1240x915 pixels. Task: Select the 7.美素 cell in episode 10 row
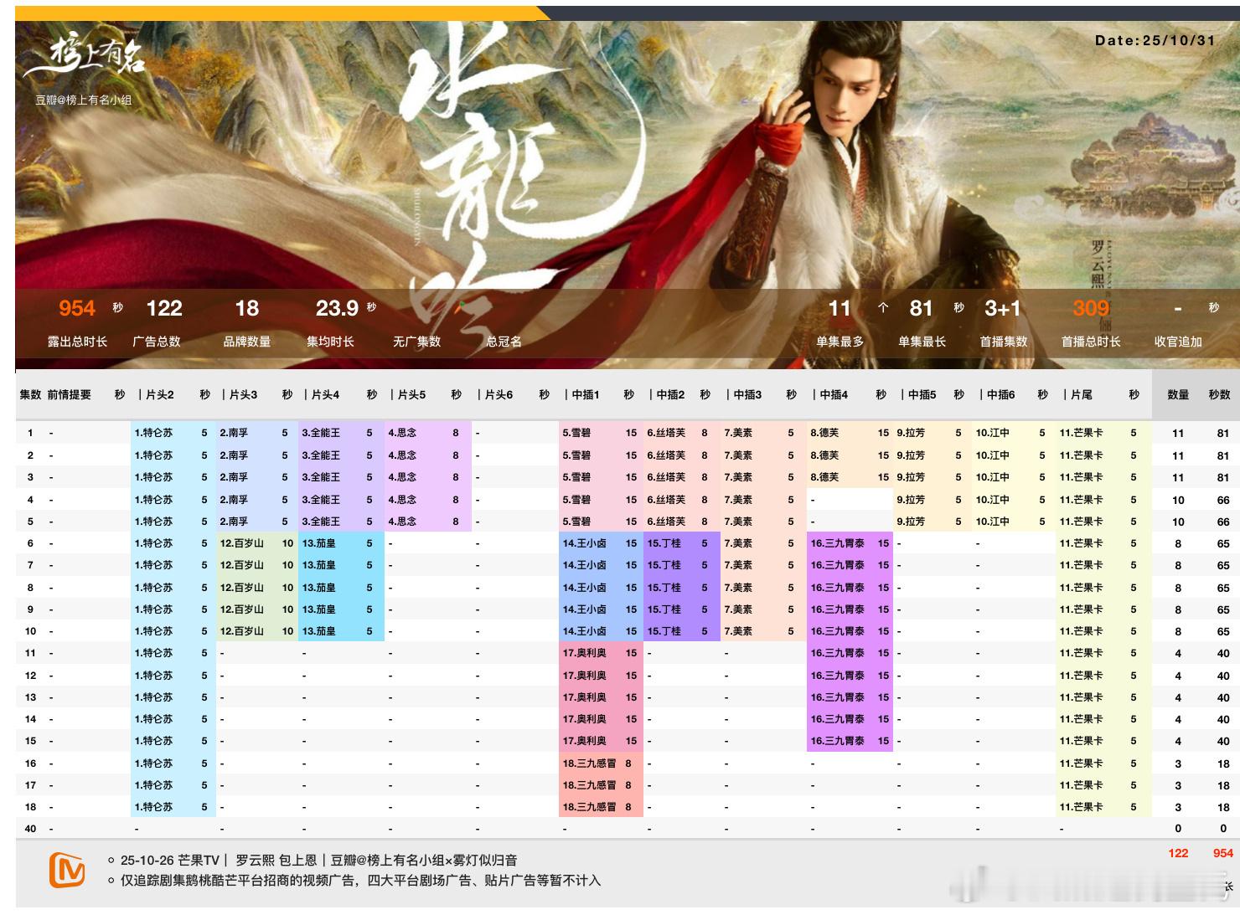(x=738, y=631)
